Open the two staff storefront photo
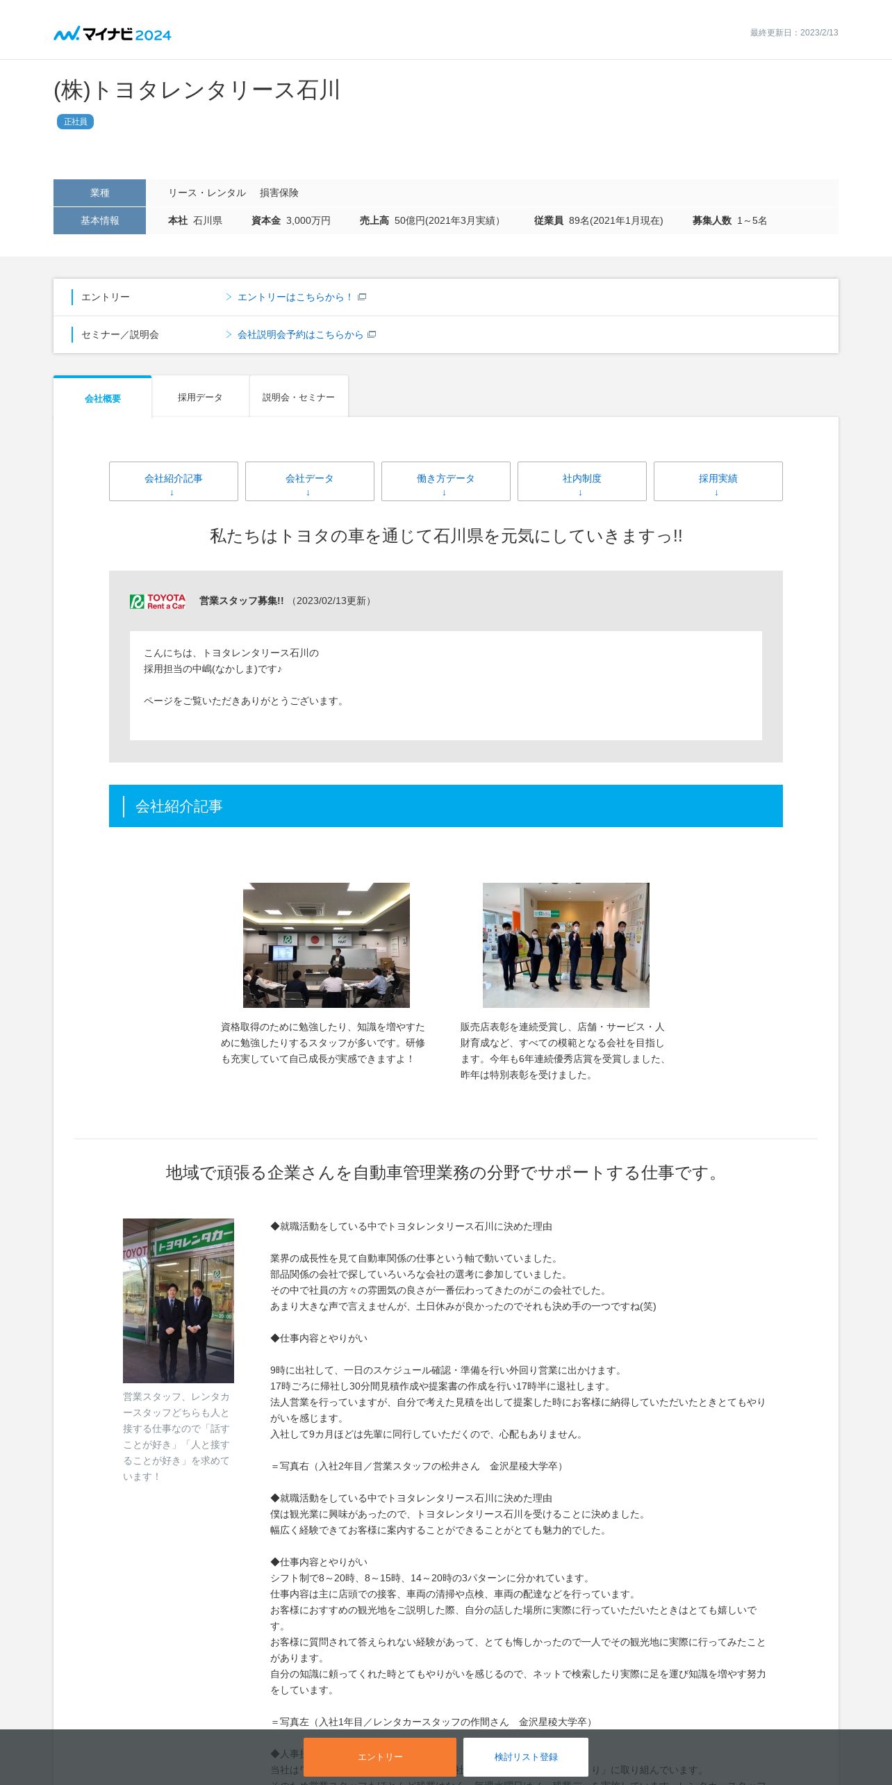 179,1301
